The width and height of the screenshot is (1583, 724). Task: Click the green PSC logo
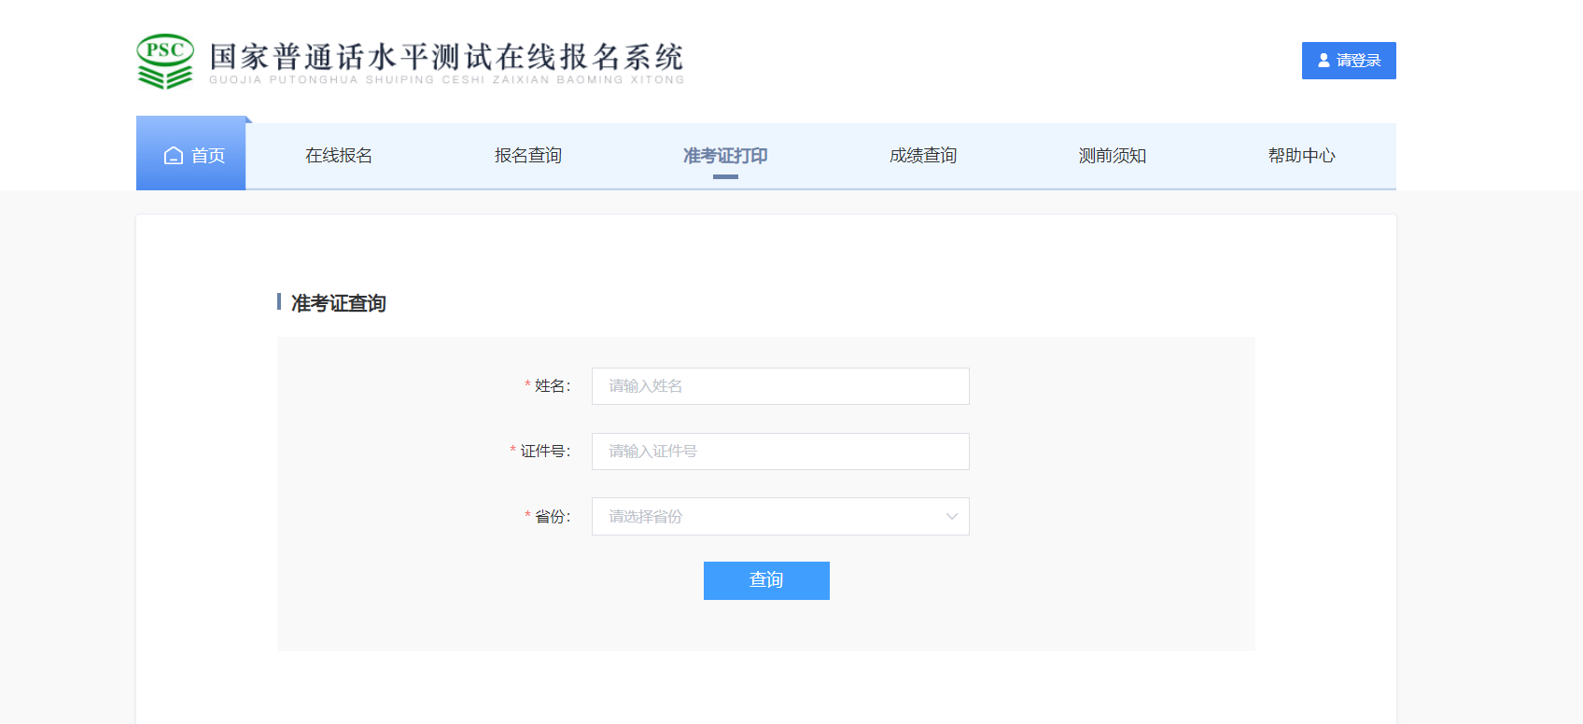(x=165, y=62)
